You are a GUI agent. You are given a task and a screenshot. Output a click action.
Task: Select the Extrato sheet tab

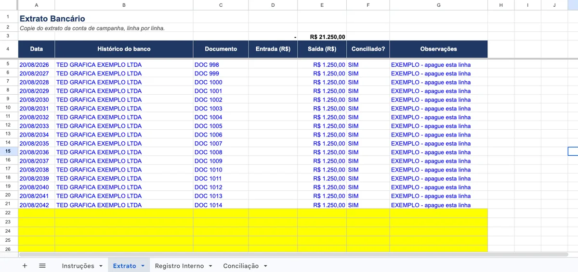124,266
